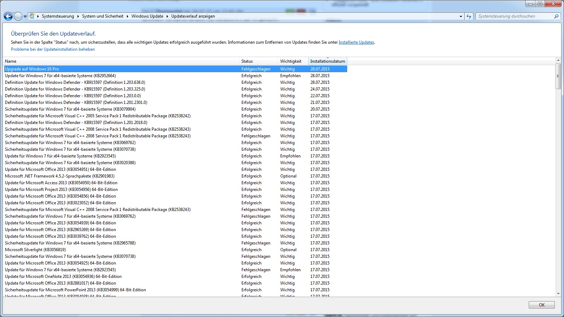Screen dimensions: 564x317
Task: Navigate to Systemsteuerung breadcrumb
Action: 58,16
